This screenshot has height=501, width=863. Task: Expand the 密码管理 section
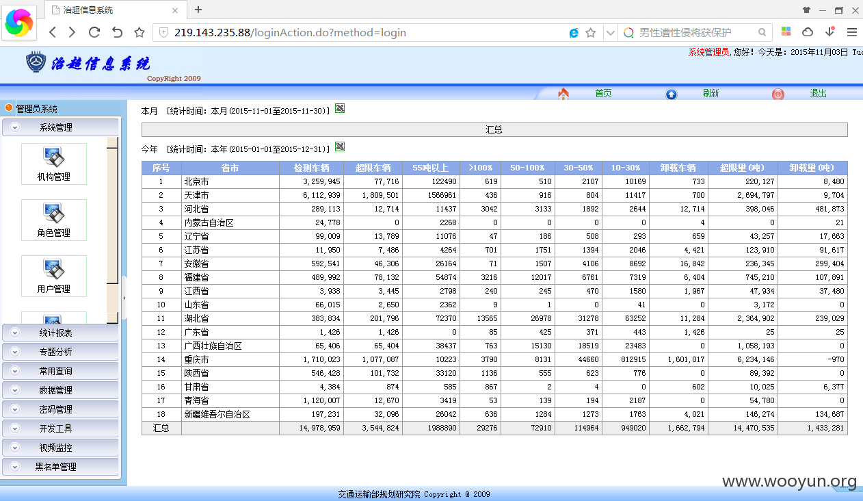coord(60,409)
